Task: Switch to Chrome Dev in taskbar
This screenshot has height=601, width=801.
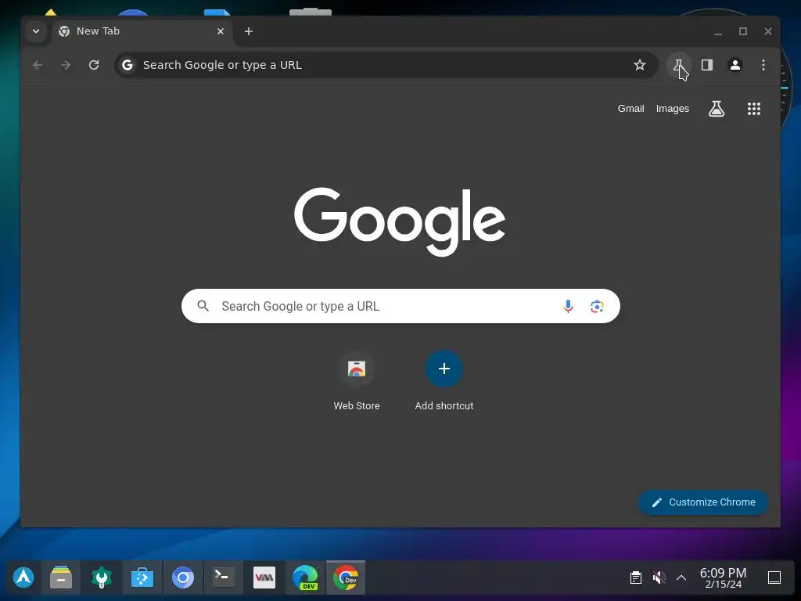Action: (x=346, y=578)
